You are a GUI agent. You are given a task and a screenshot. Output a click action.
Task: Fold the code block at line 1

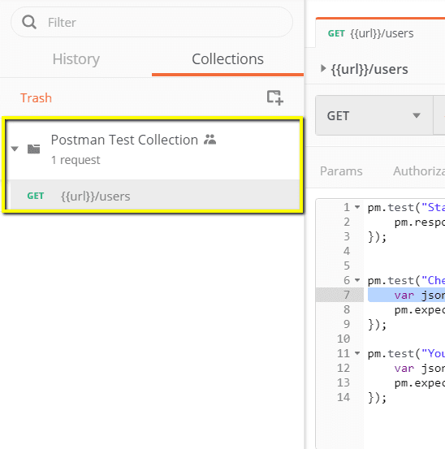tap(357, 207)
